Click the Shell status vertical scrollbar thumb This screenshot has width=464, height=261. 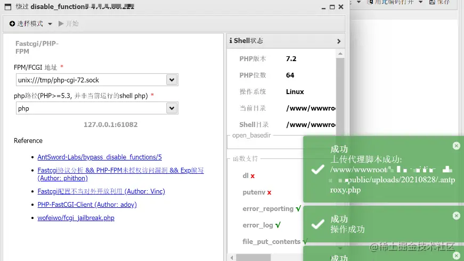pyautogui.click(x=340, y=96)
